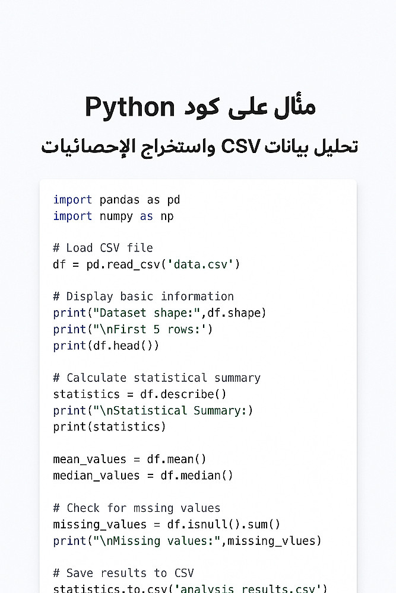Click the print(df.head()) line
The width and height of the screenshot is (396, 593).
[x=106, y=345]
